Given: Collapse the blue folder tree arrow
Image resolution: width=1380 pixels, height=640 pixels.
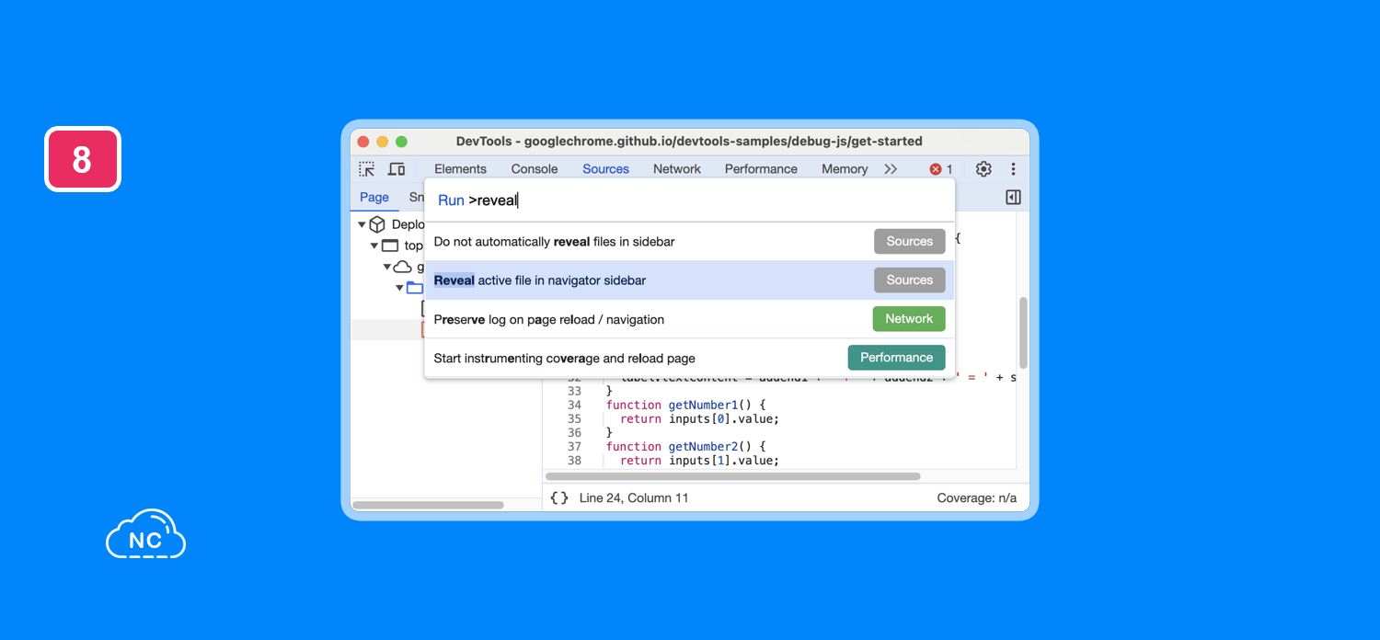Looking at the screenshot, I should (400, 288).
